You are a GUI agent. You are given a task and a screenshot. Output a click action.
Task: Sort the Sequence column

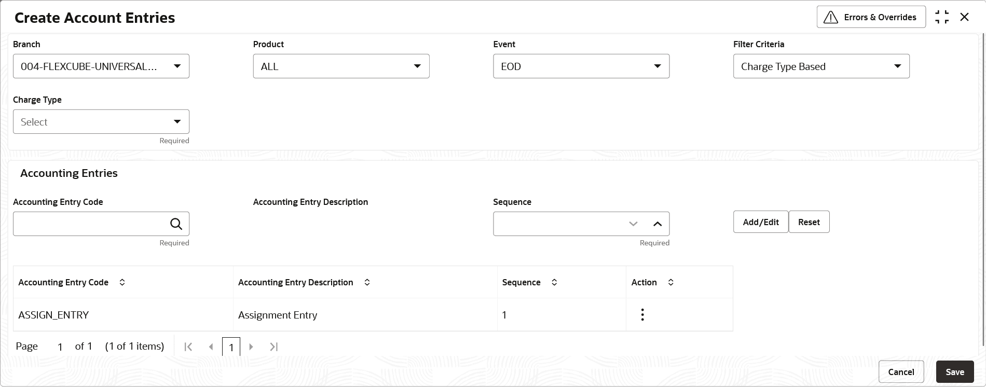[x=554, y=282]
